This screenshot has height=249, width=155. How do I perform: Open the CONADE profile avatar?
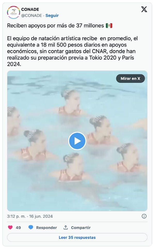[x=13, y=12]
